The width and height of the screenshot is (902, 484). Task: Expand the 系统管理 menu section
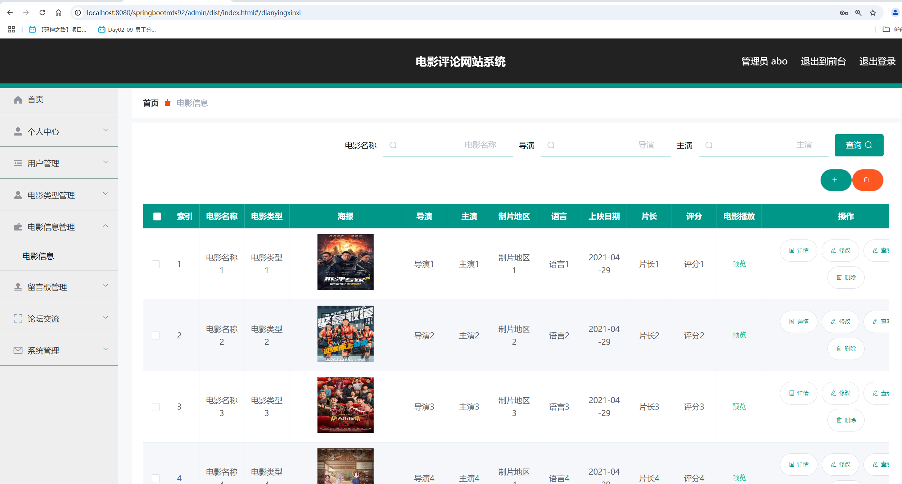click(105, 349)
